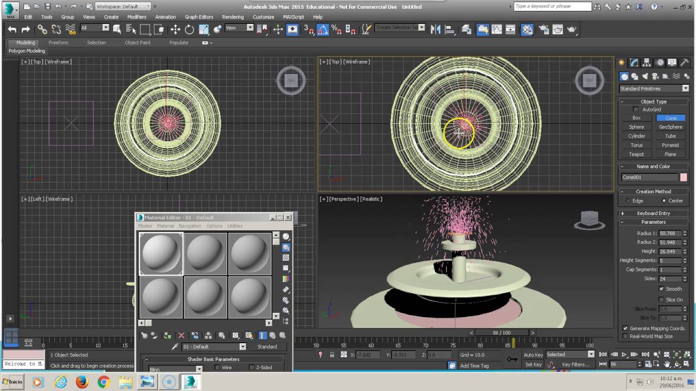
Task: Toggle the Smooth checkbox
Action: [661, 289]
